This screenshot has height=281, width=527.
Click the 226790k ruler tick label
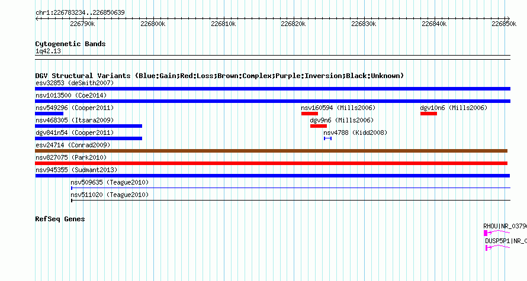(x=82, y=24)
